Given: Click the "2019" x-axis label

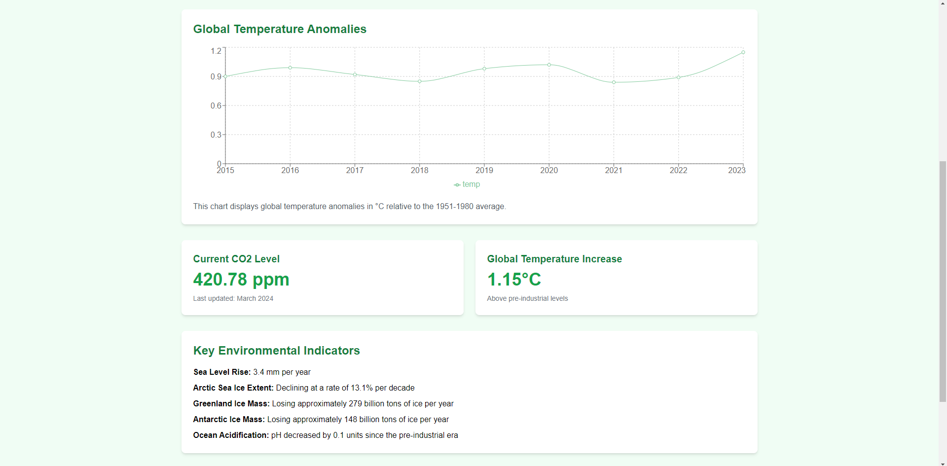Looking at the screenshot, I should (x=484, y=170).
